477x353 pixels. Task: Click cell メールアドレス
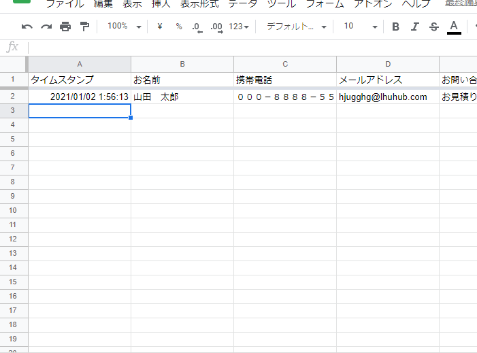point(388,80)
